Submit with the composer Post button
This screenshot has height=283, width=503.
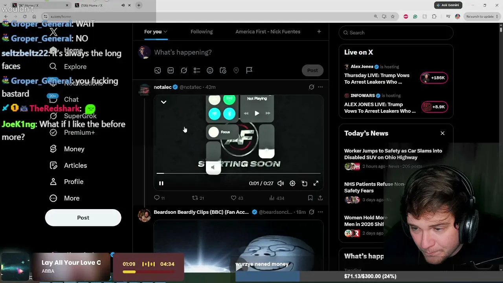coord(312,70)
